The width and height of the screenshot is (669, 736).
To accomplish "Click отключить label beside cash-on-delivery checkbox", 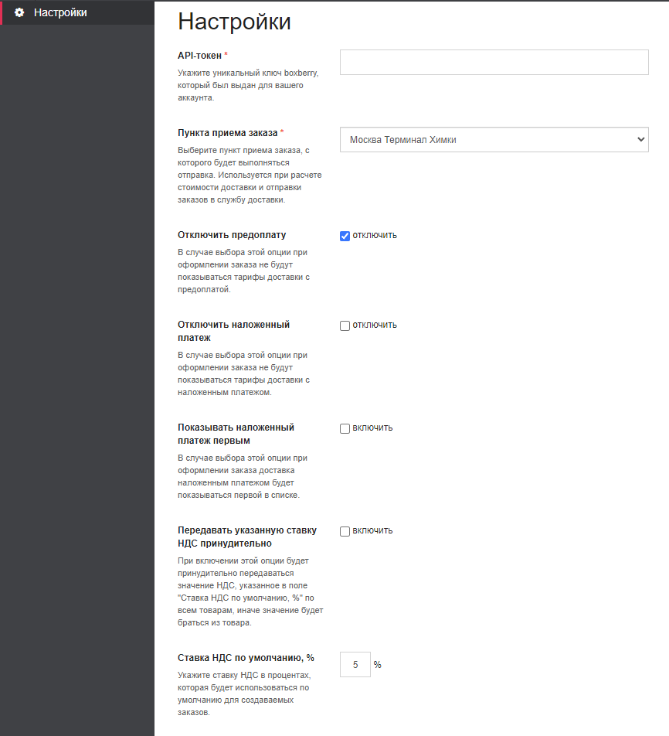I will pos(375,325).
